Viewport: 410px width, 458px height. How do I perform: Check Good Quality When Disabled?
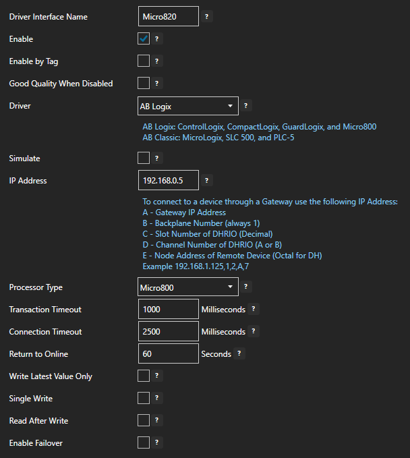144,83
